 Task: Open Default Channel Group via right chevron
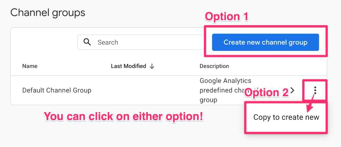coord(293,90)
